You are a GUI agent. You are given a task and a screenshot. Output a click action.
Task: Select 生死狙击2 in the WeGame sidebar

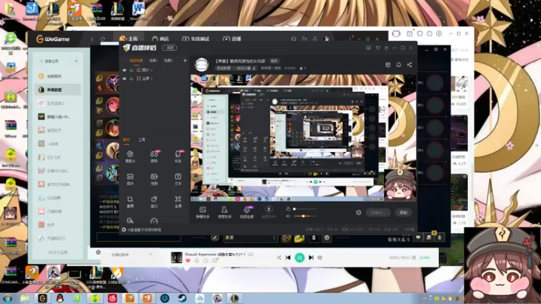tap(57, 103)
